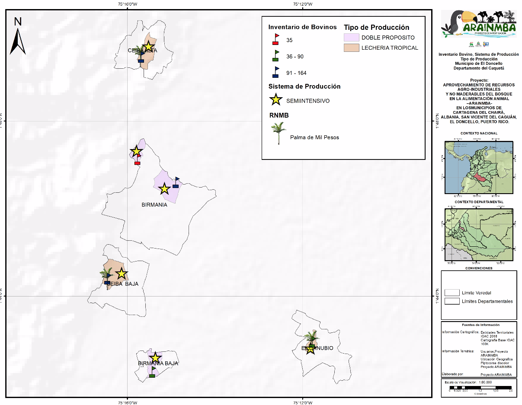Click the DOBLE PROPOSITO lilac legend swatch
Screen dimensions: 522x405
pos(352,38)
